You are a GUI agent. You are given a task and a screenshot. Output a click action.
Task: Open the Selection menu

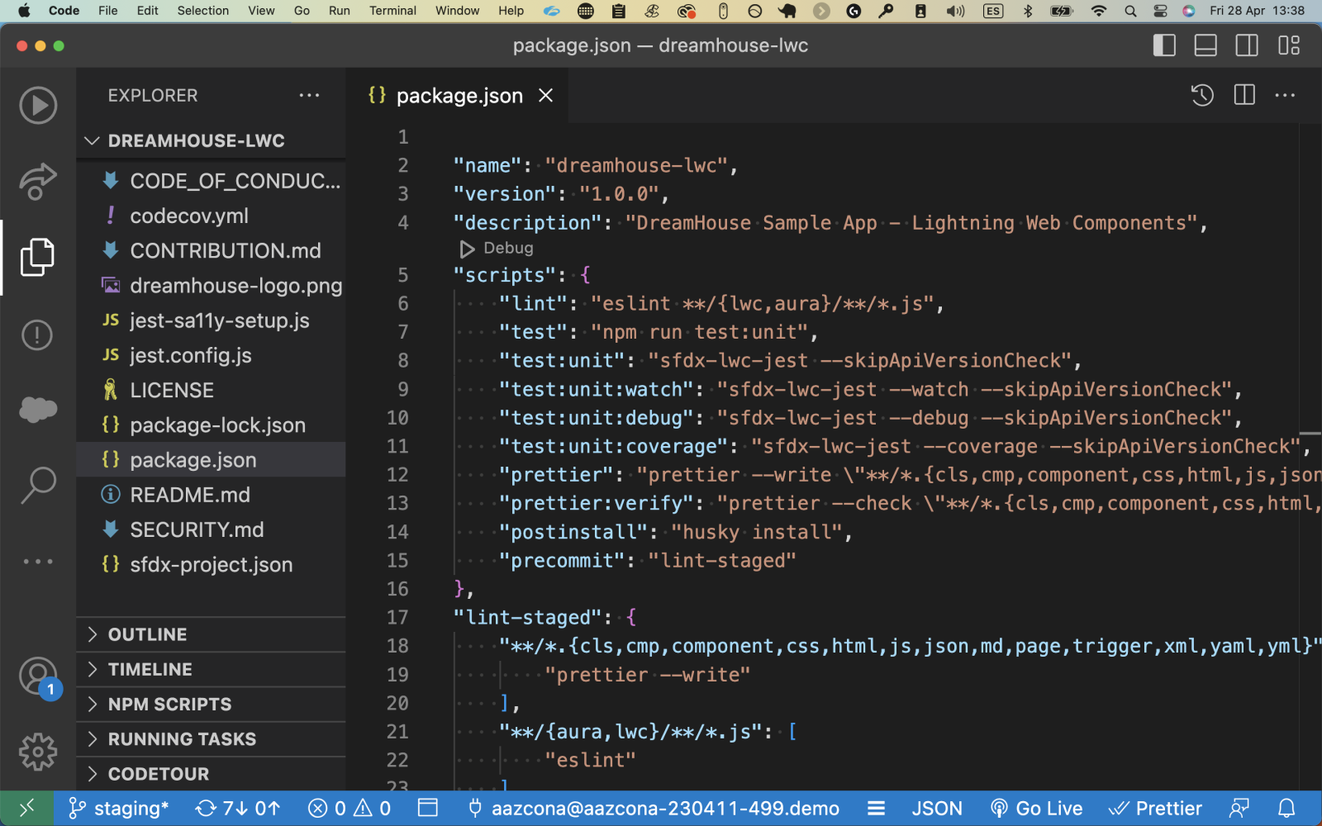[202, 11]
